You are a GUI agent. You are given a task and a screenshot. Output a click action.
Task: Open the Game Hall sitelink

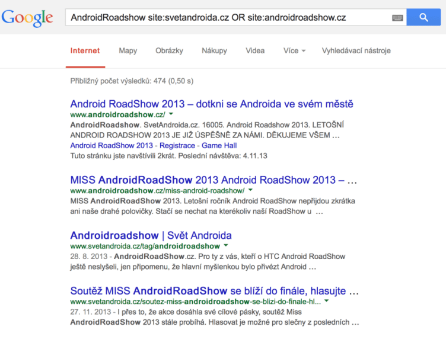[x=219, y=145]
